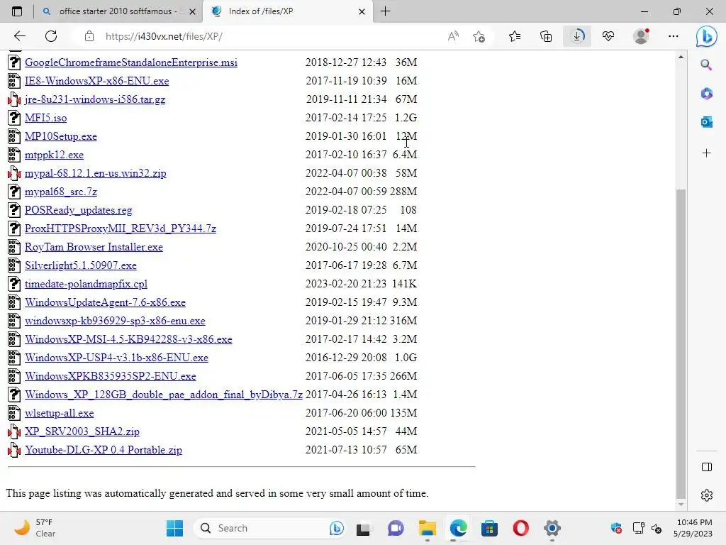Download WindowsXP-MSI-4.5-KB942288-v3-x86.exe

click(128, 339)
